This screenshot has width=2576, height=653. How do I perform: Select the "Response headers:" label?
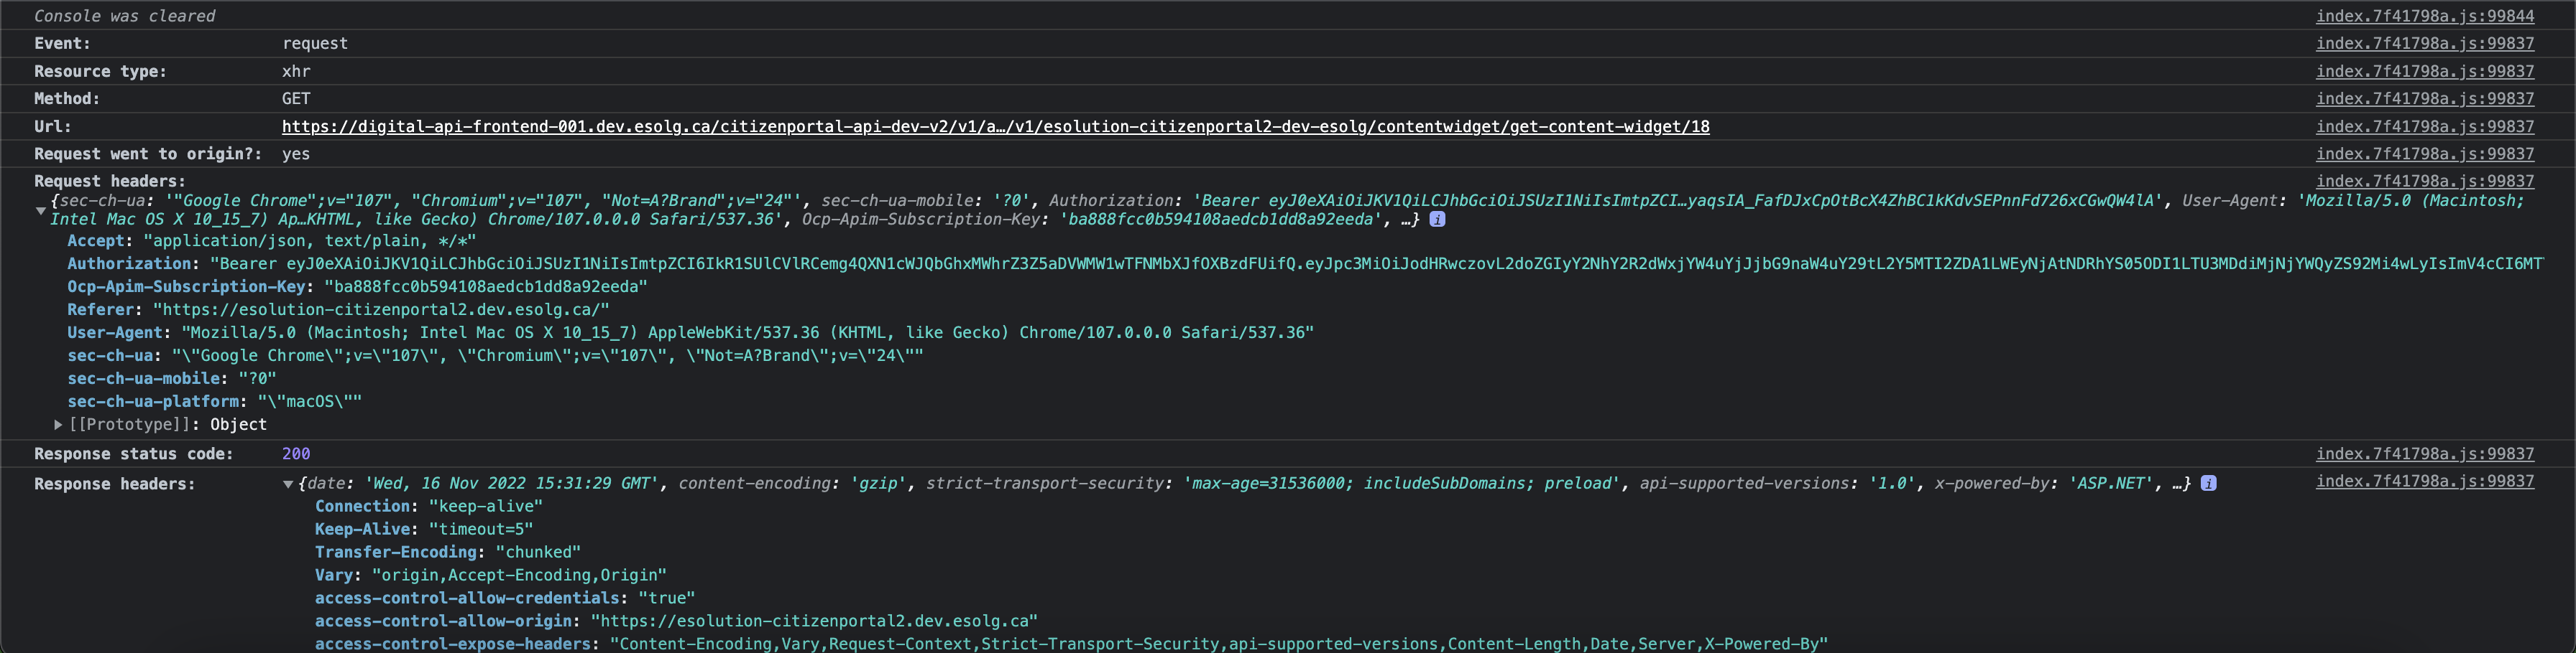click(x=115, y=484)
